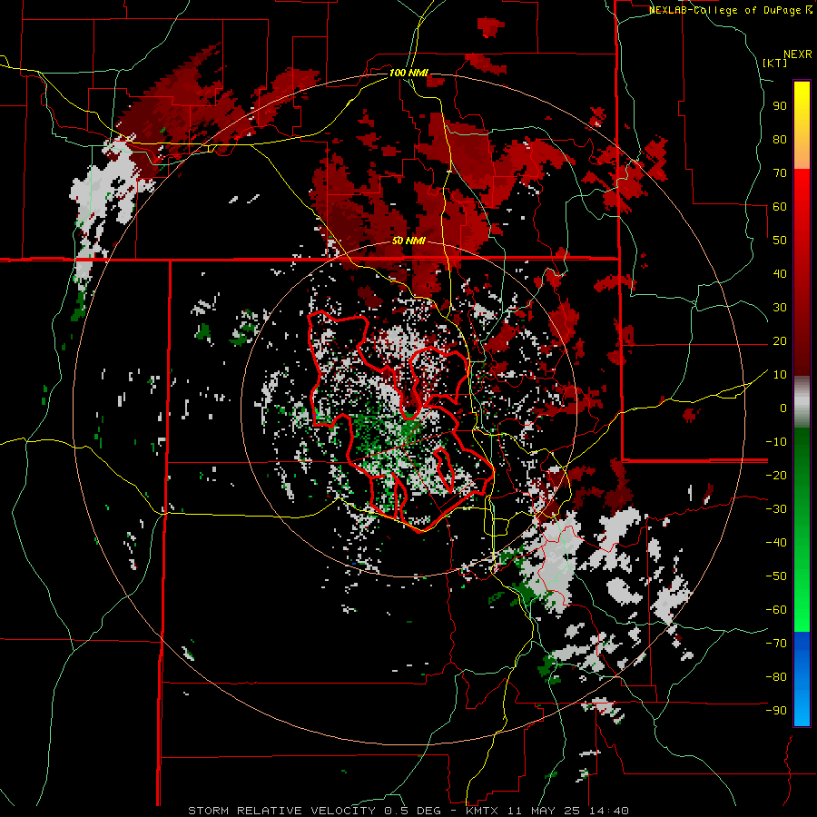Viewport: 817px width, 817px height.
Task: Select the 10 value on velocity scale
Action: click(x=780, y=375)
